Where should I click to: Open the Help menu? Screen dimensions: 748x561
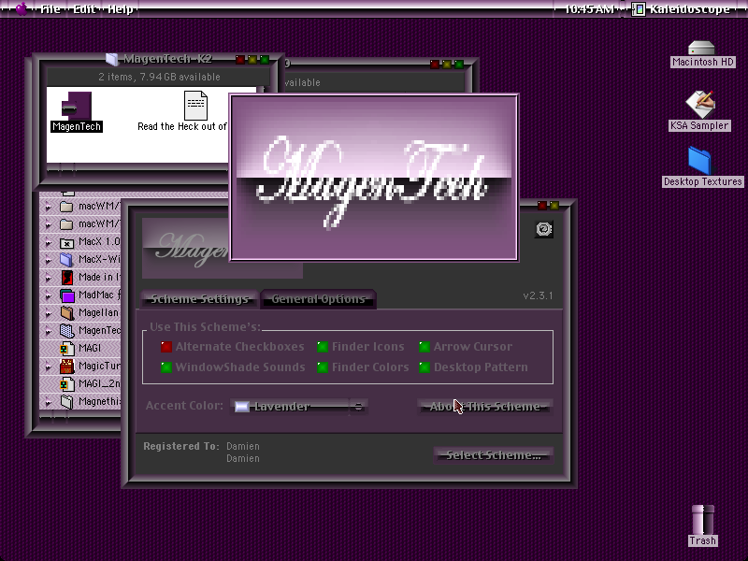coord(121,8)
